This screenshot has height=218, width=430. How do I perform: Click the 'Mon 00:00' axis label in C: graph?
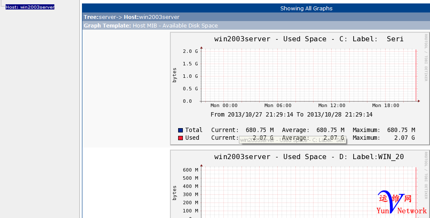(x=224, y=105)
